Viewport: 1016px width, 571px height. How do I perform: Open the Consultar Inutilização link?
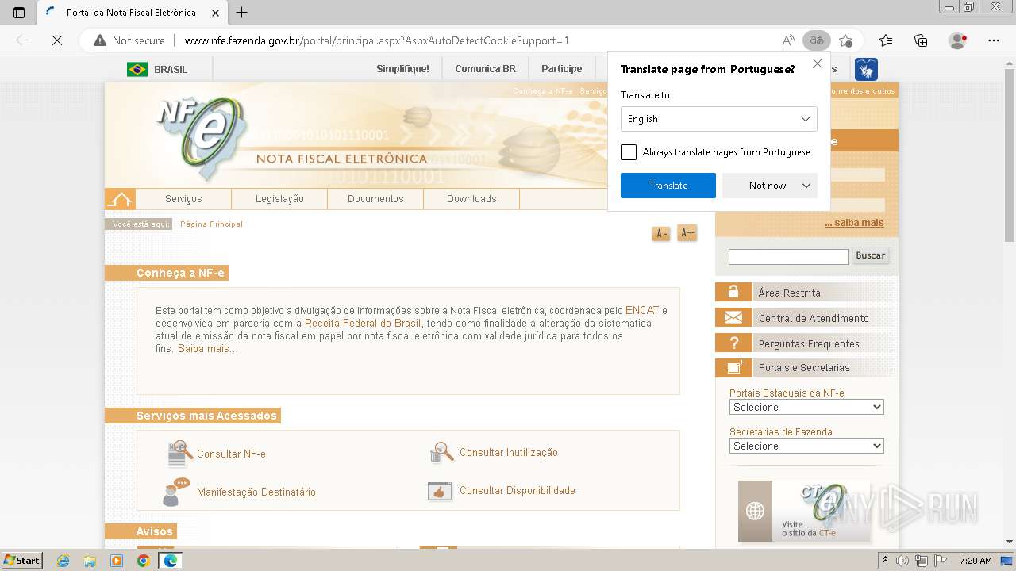[x=509, y=453]
